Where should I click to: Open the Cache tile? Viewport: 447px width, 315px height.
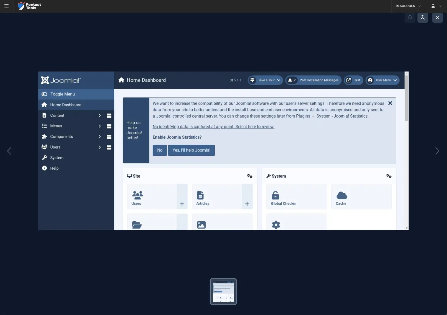click(362, 197)
